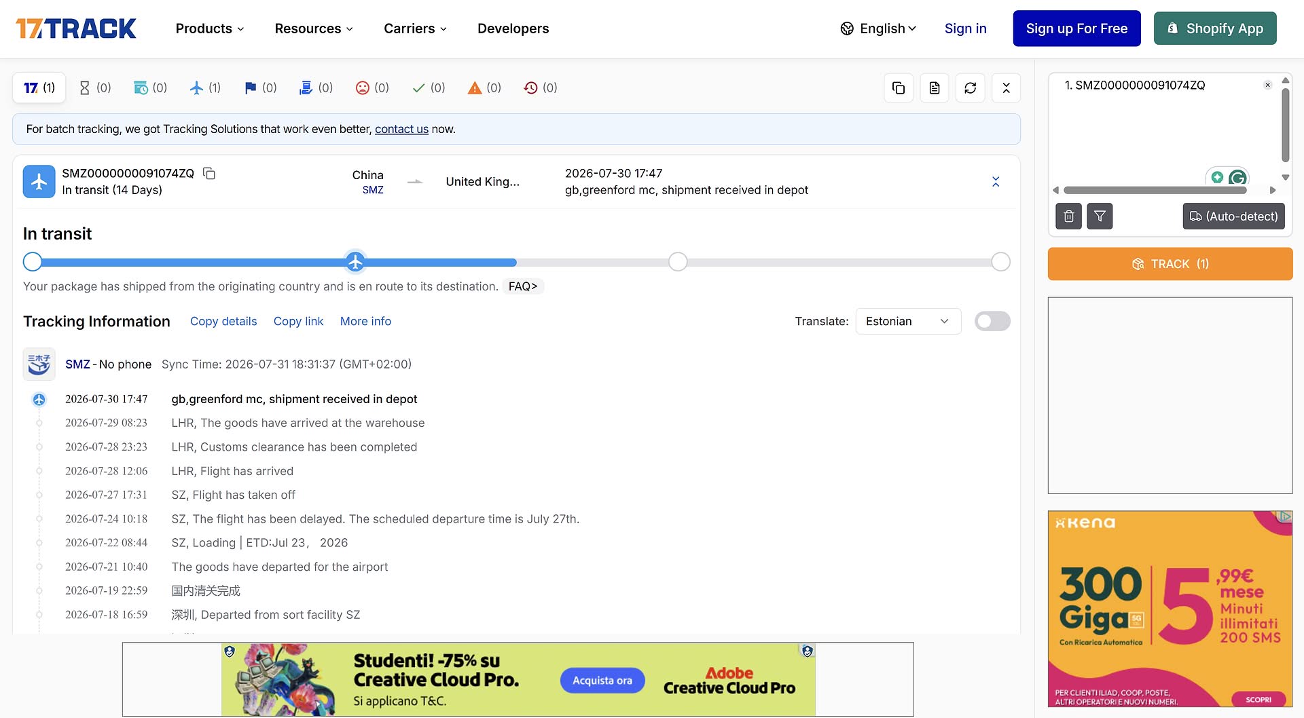Click the green plus icon in input box
The height and width of the screenshot is (718, 1304).
coord(1217,177)
